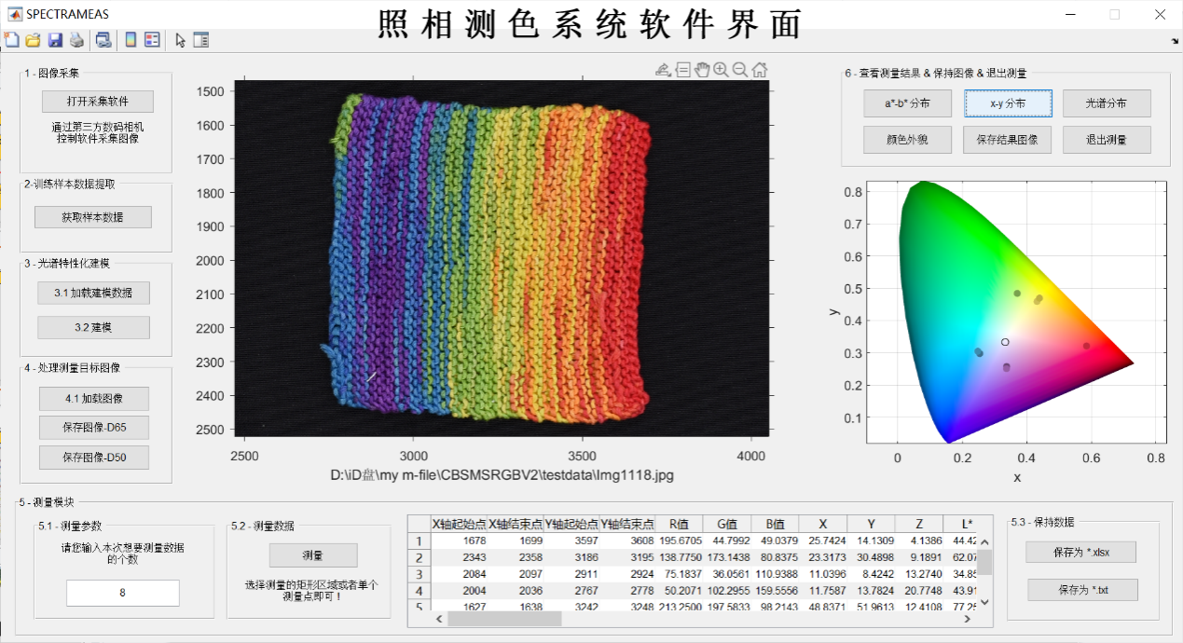Activate zoom in magnifier above the image
This screenshot has height=643, width=1183.
pos(721,69)
